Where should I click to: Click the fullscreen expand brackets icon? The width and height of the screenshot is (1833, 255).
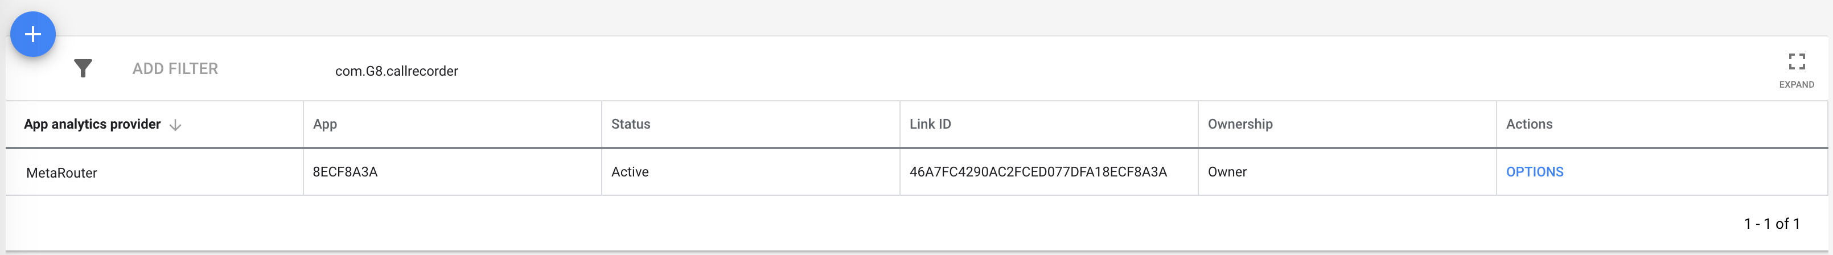point(1796,62)
